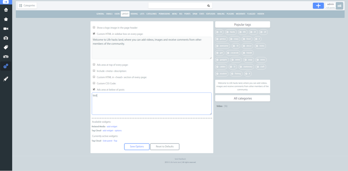Tick Custom HTML in head section checkbox
This screenshot has width=348, height=171.
point(94,77)
